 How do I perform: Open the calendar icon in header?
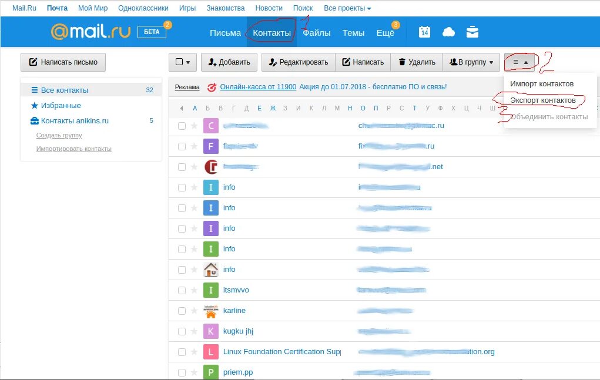(x=424, y=32)
